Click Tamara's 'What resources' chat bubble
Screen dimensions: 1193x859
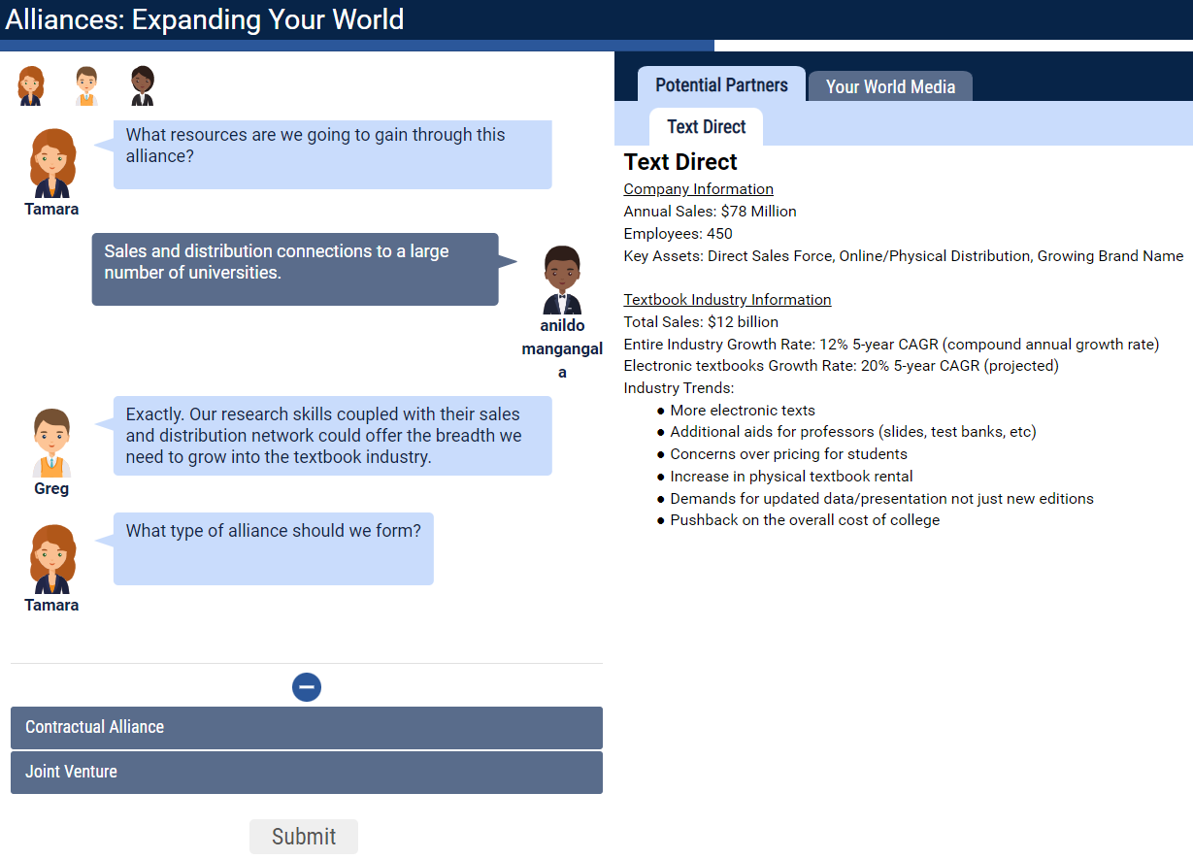pos(332,154)
